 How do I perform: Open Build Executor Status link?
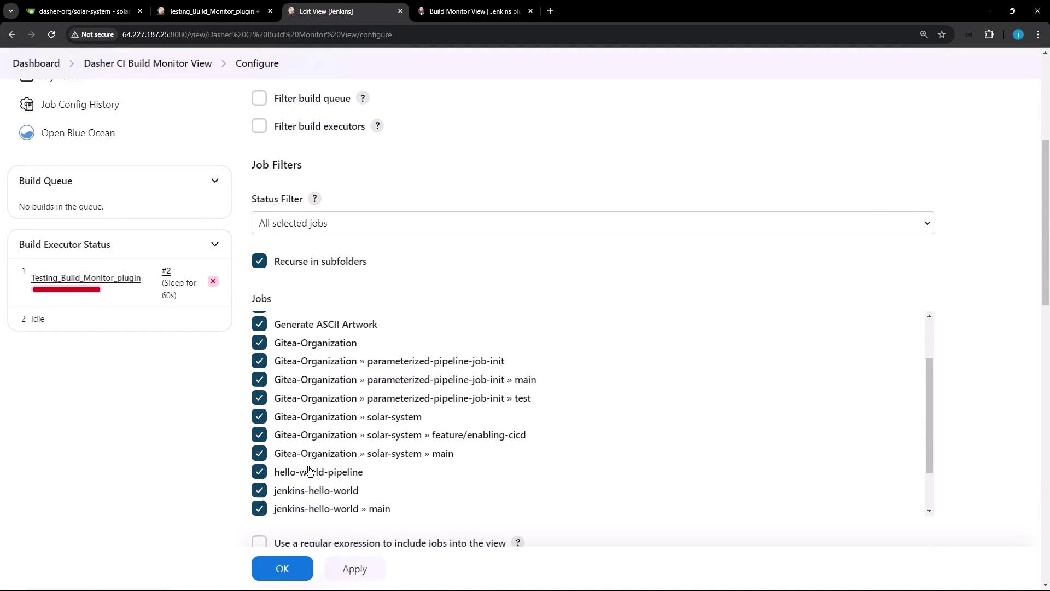pyautogui.click(x=65, y=245)
